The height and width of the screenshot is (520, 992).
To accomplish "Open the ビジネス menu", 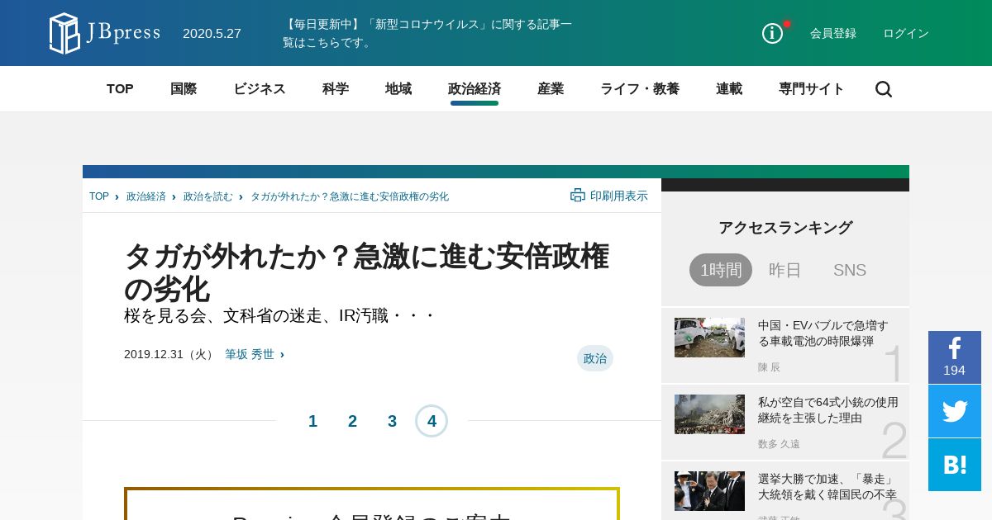I will (x=260, y=89).
